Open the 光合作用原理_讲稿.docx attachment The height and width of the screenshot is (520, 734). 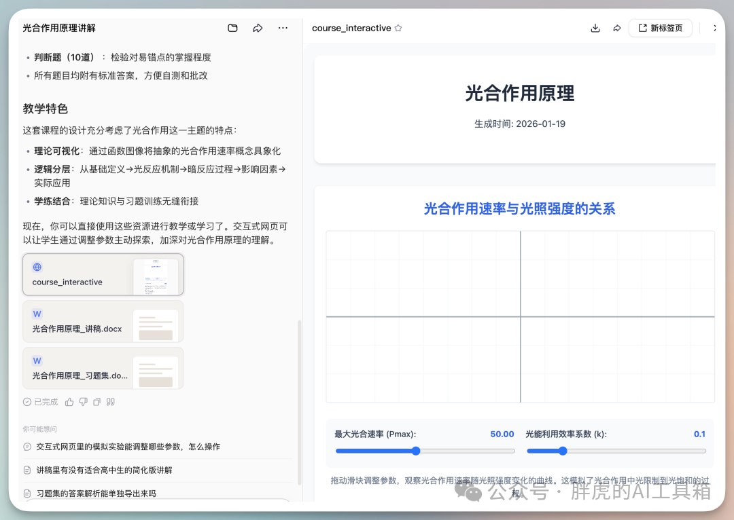[x=103, y=321]
